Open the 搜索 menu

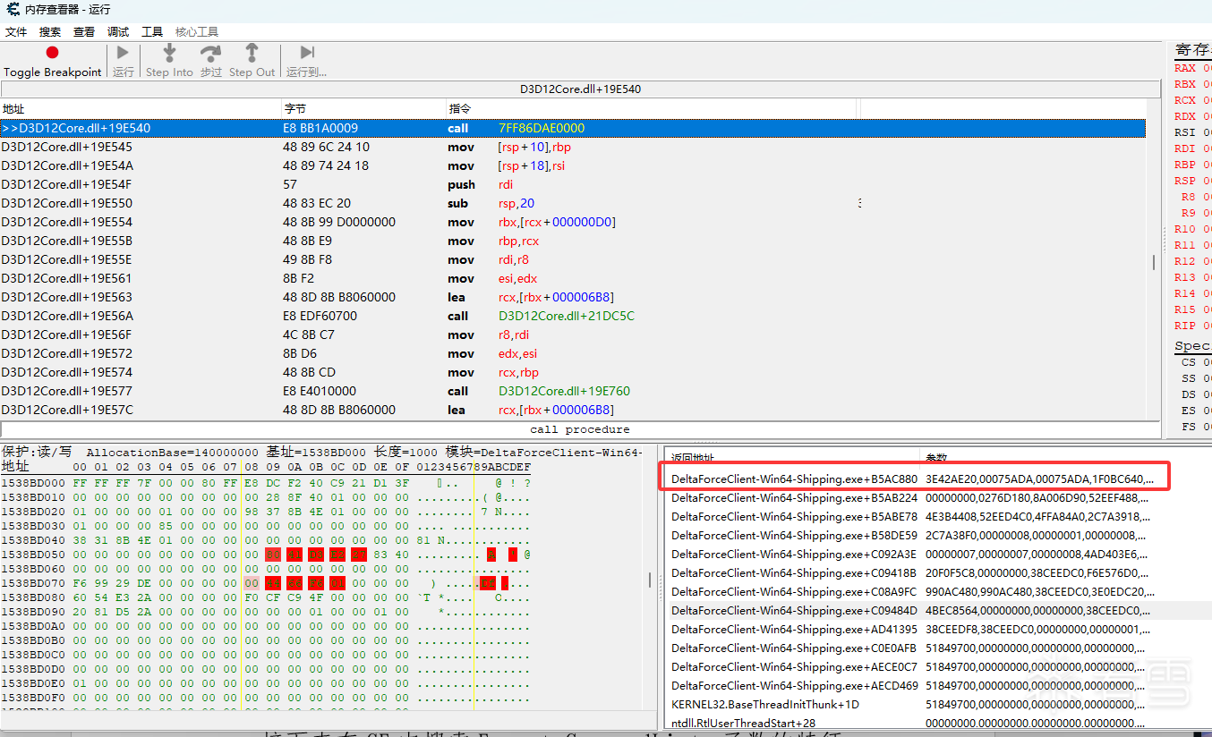point(50,31)
